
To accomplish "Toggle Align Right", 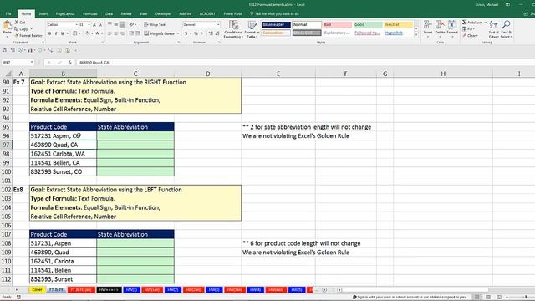I will 122,33.
